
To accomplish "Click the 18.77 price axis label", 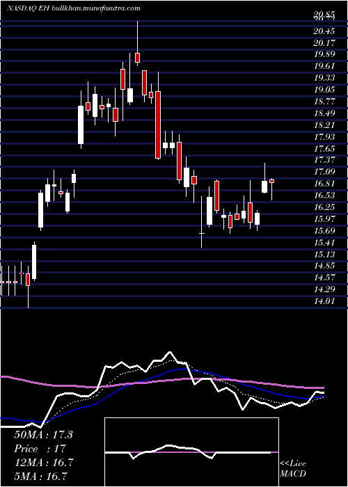I will pyautogui.click(x=324, y=102).
